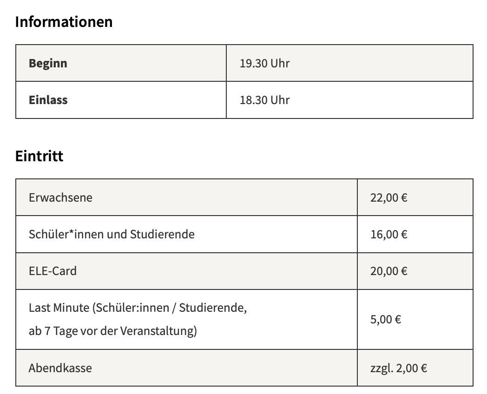The image size is (487, 394).
Task: Click the euro sign after 22,00
Action: click(404, 198)
